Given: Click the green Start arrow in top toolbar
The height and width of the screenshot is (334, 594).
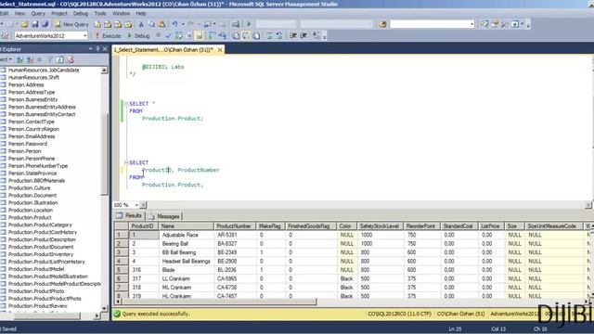Looking at the screenshot, I should [249, 24].
